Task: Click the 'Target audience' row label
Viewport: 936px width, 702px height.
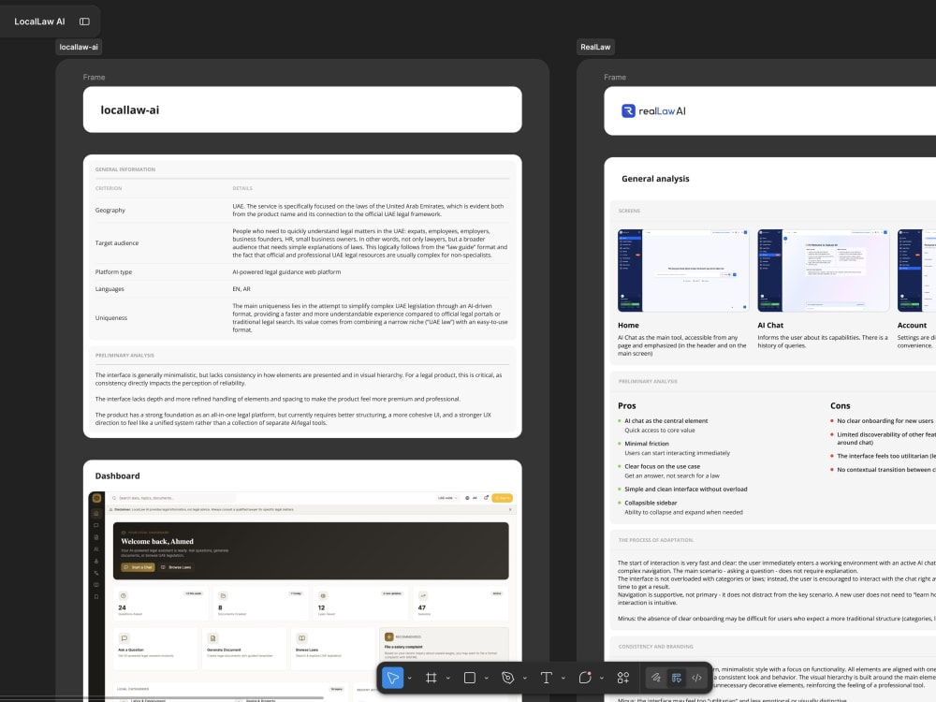Action: (117, 243)
